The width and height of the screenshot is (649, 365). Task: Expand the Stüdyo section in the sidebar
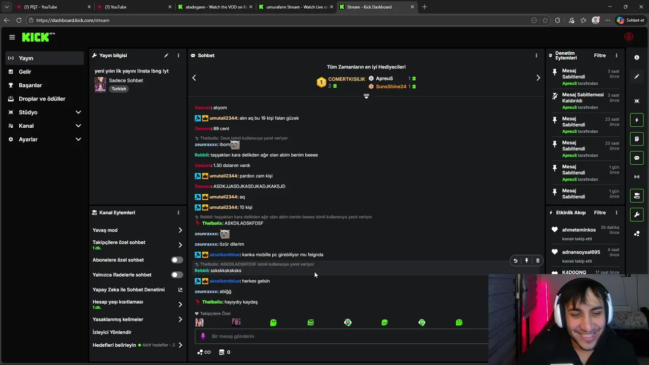[78, 112]
